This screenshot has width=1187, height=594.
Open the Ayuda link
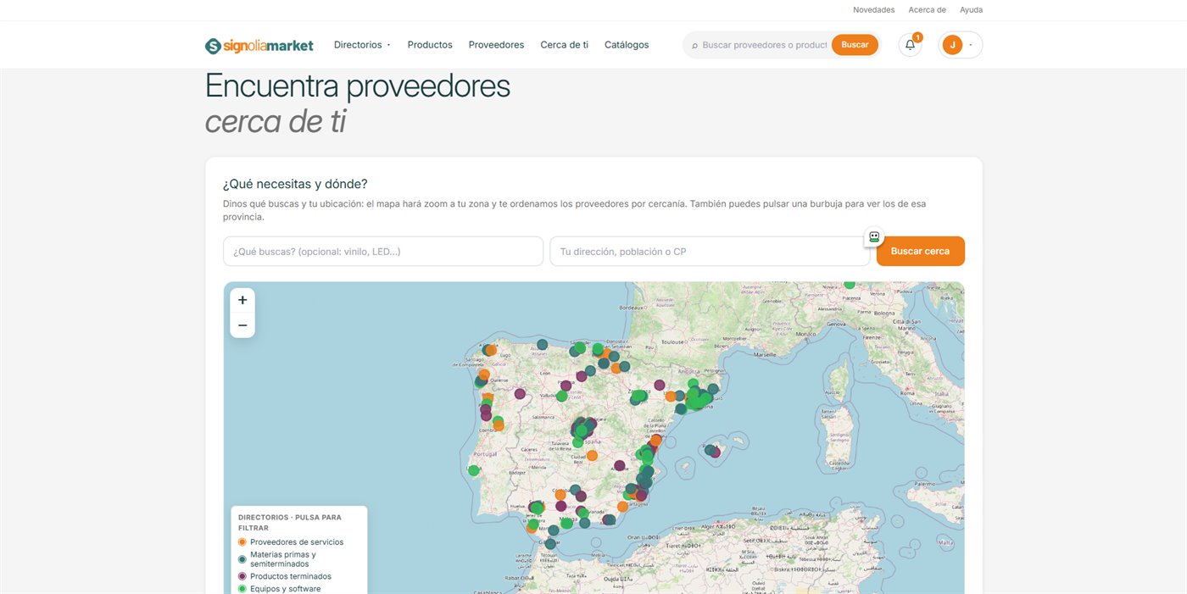tap(971, 10)
